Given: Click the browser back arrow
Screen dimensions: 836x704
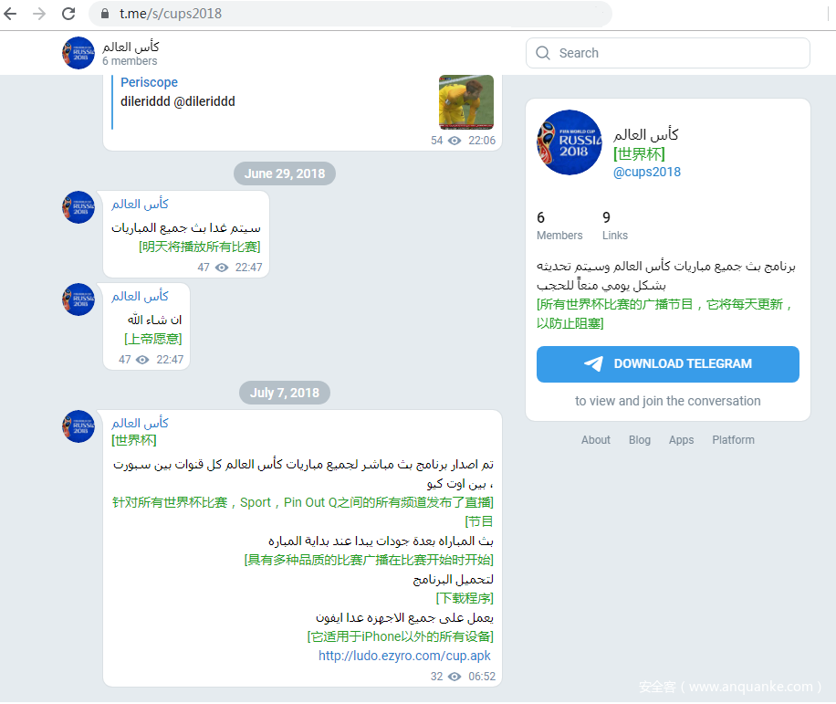Looking at the screenshot, I should click(x=10, y=14).
